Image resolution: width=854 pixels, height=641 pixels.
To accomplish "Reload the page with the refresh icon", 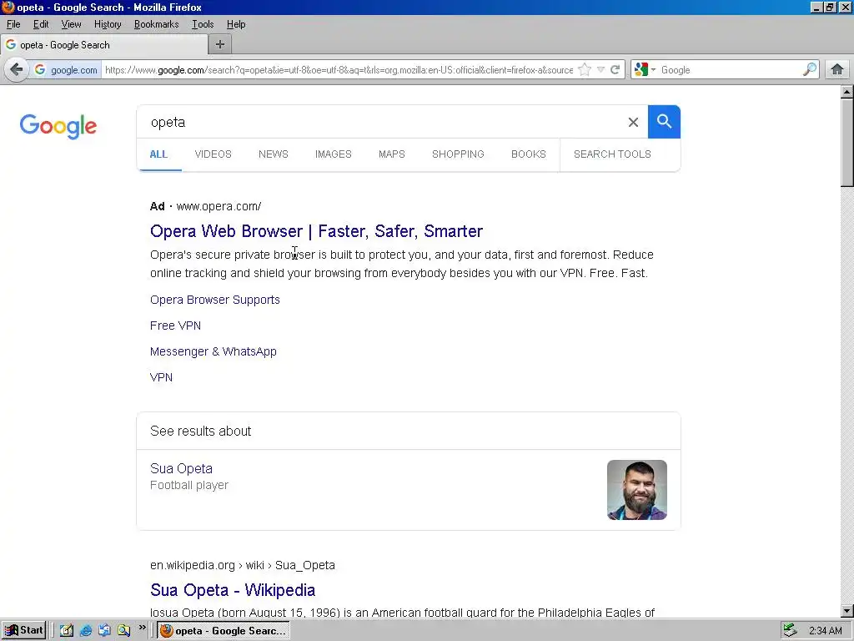I will (615, 70).
